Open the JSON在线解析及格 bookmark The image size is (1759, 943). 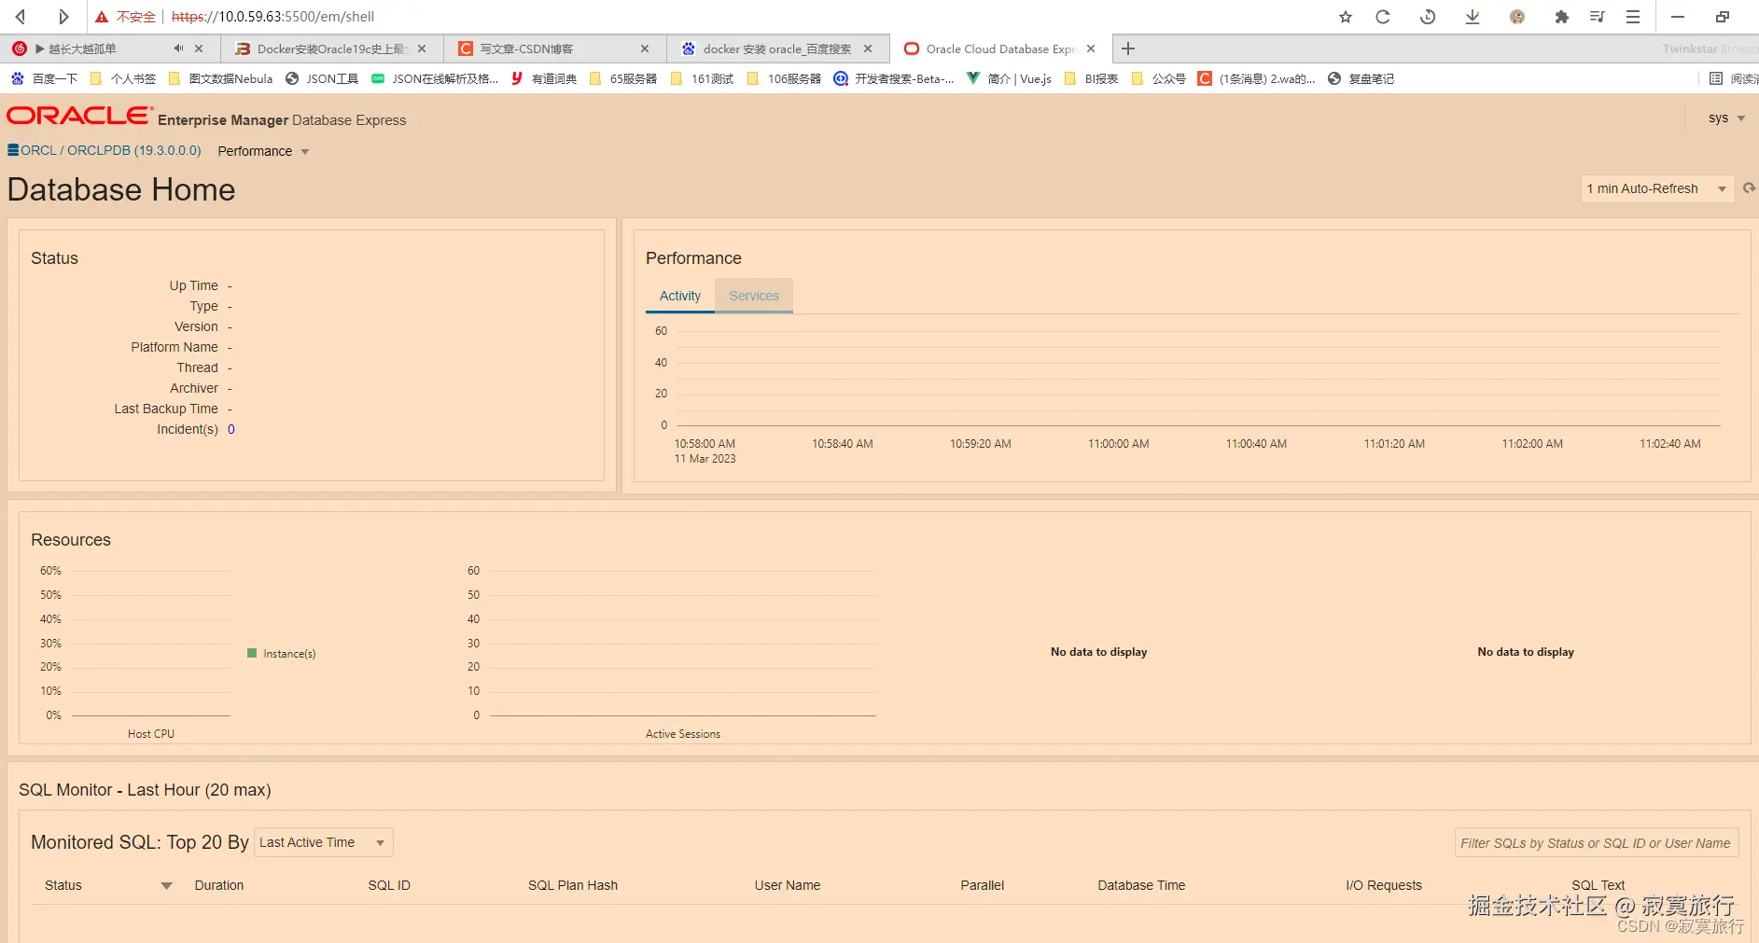coord(435,78)
